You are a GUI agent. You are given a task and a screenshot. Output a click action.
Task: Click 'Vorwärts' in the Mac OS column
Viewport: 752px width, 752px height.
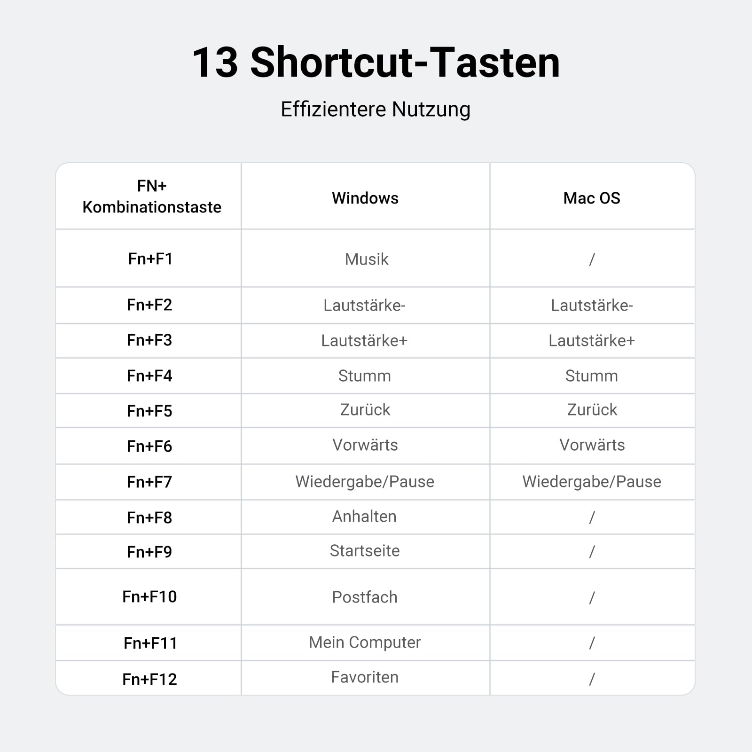(x=592, y=445)
